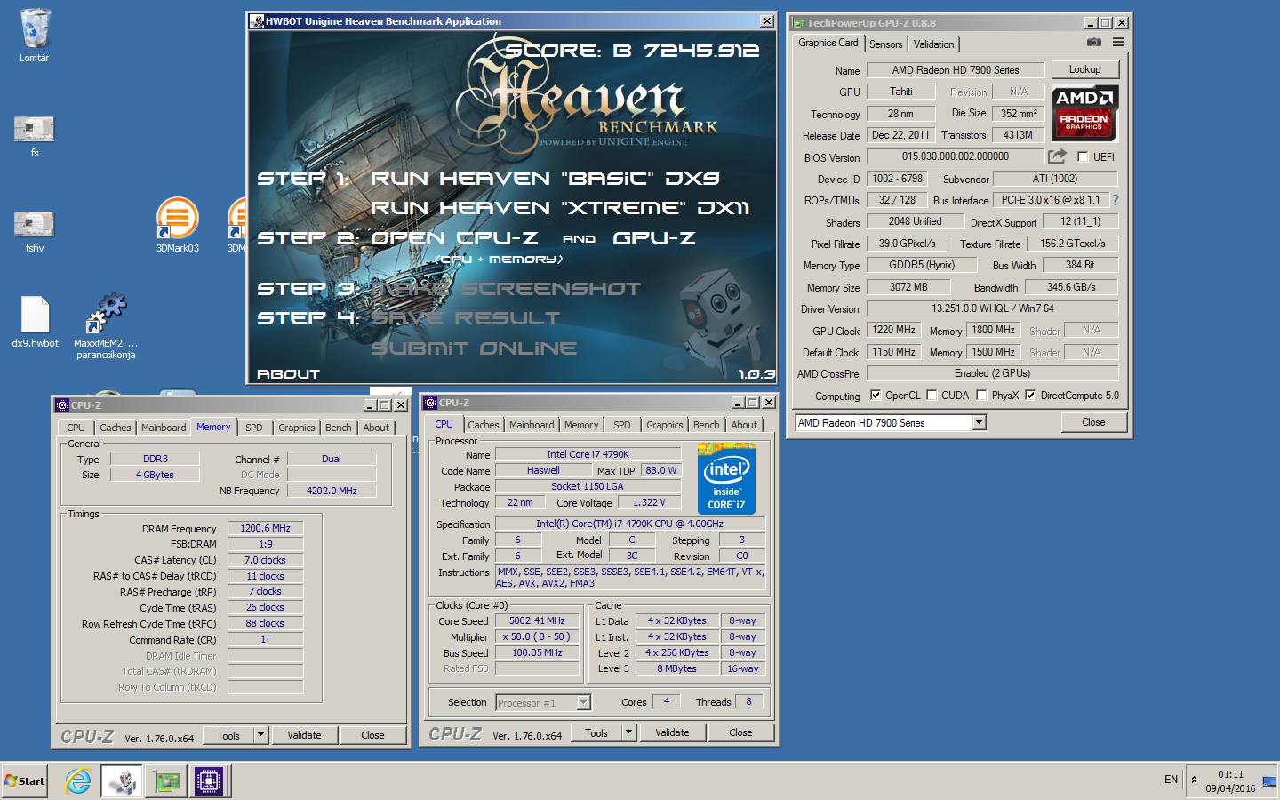Open the Windows Start button
The height and width of the screenshot is (800, 1280).
click(25, 781)
